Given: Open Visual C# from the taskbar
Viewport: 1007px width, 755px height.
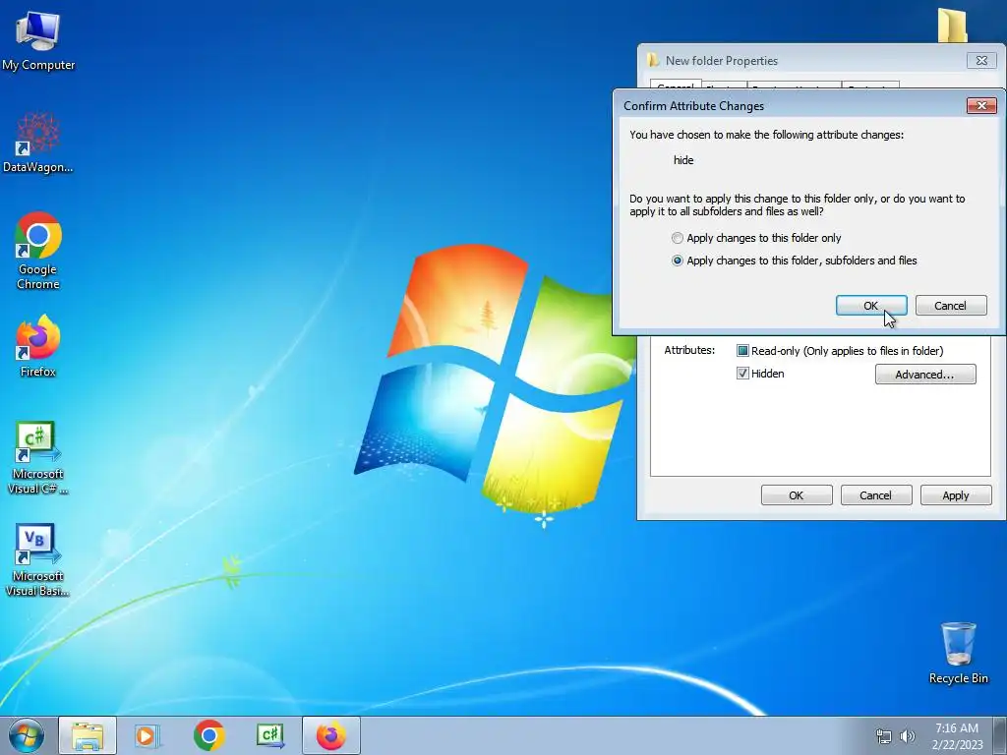Looking at the screenshot, I should pos(269,735).
